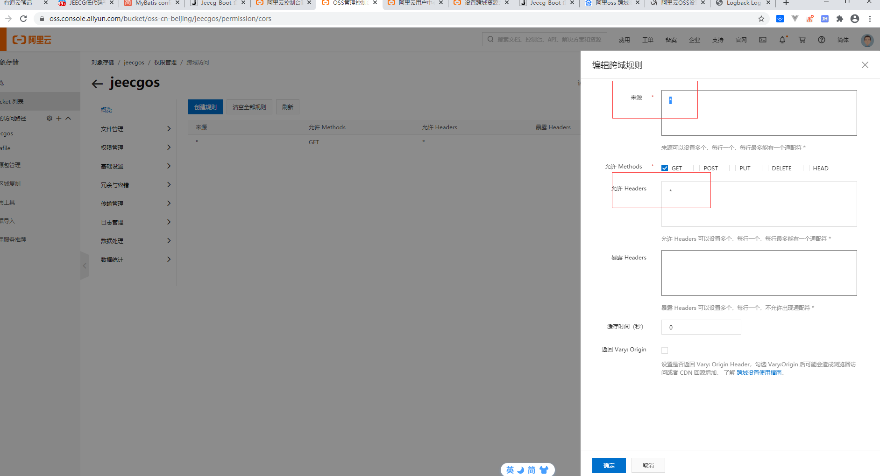Reload the page with browser refresh icon
Viewport: 880px width, 476px height.
(x=23, y=19)
